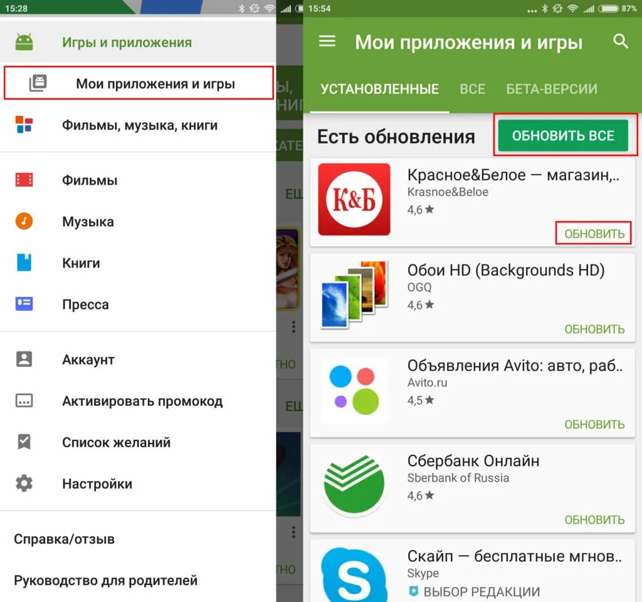Open Руководство для родителей link
The image size is (642, 602).
tap(105, 580)
